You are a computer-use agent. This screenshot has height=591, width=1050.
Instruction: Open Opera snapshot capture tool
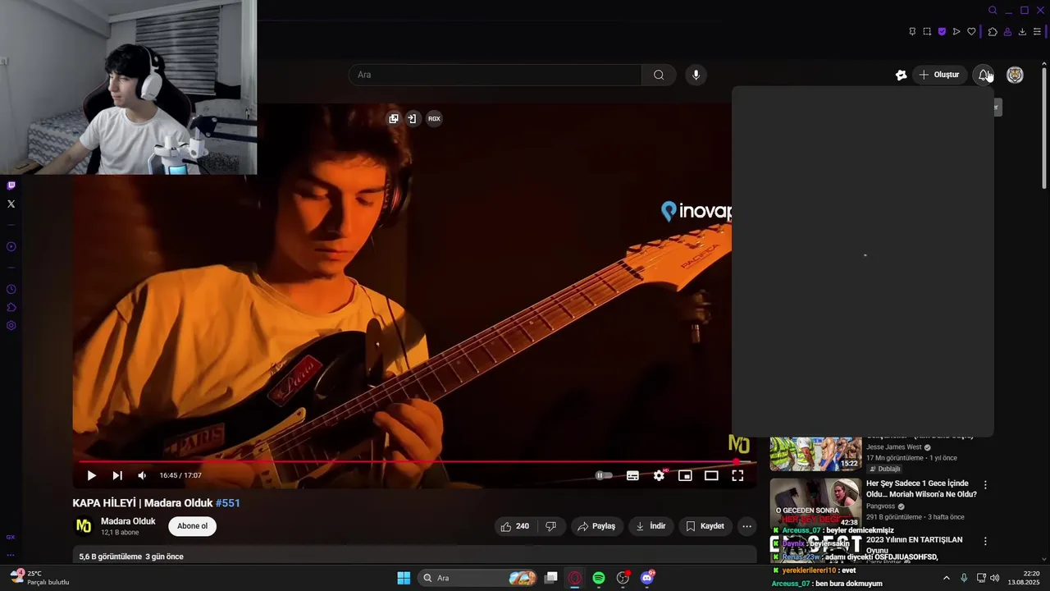click(927, 32)
